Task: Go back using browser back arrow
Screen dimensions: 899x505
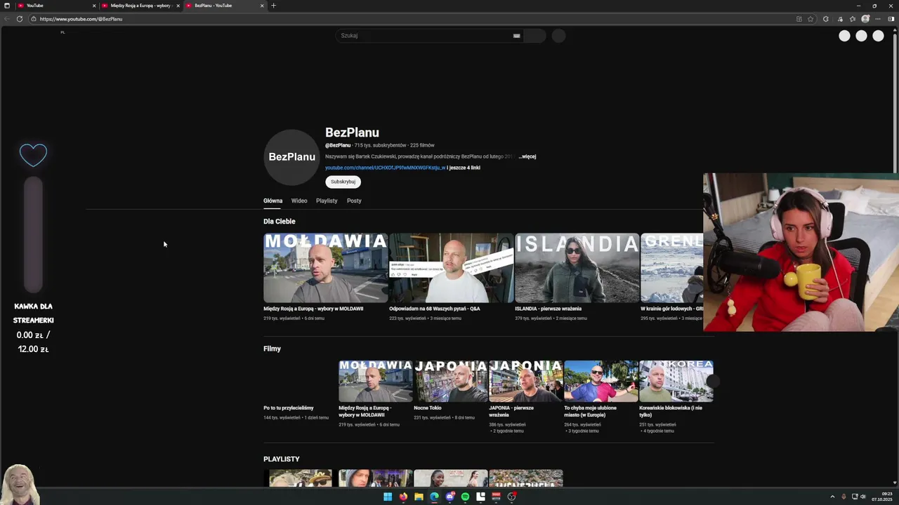Action: point(7,19)
